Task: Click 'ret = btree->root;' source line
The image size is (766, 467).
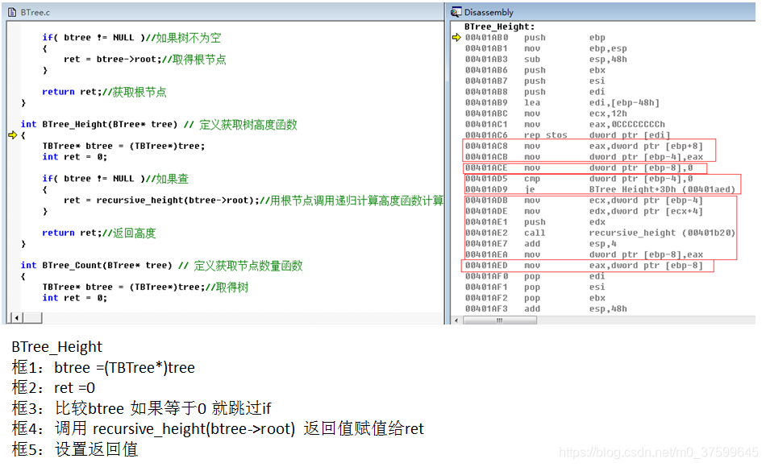Action: tap(144, 59)
